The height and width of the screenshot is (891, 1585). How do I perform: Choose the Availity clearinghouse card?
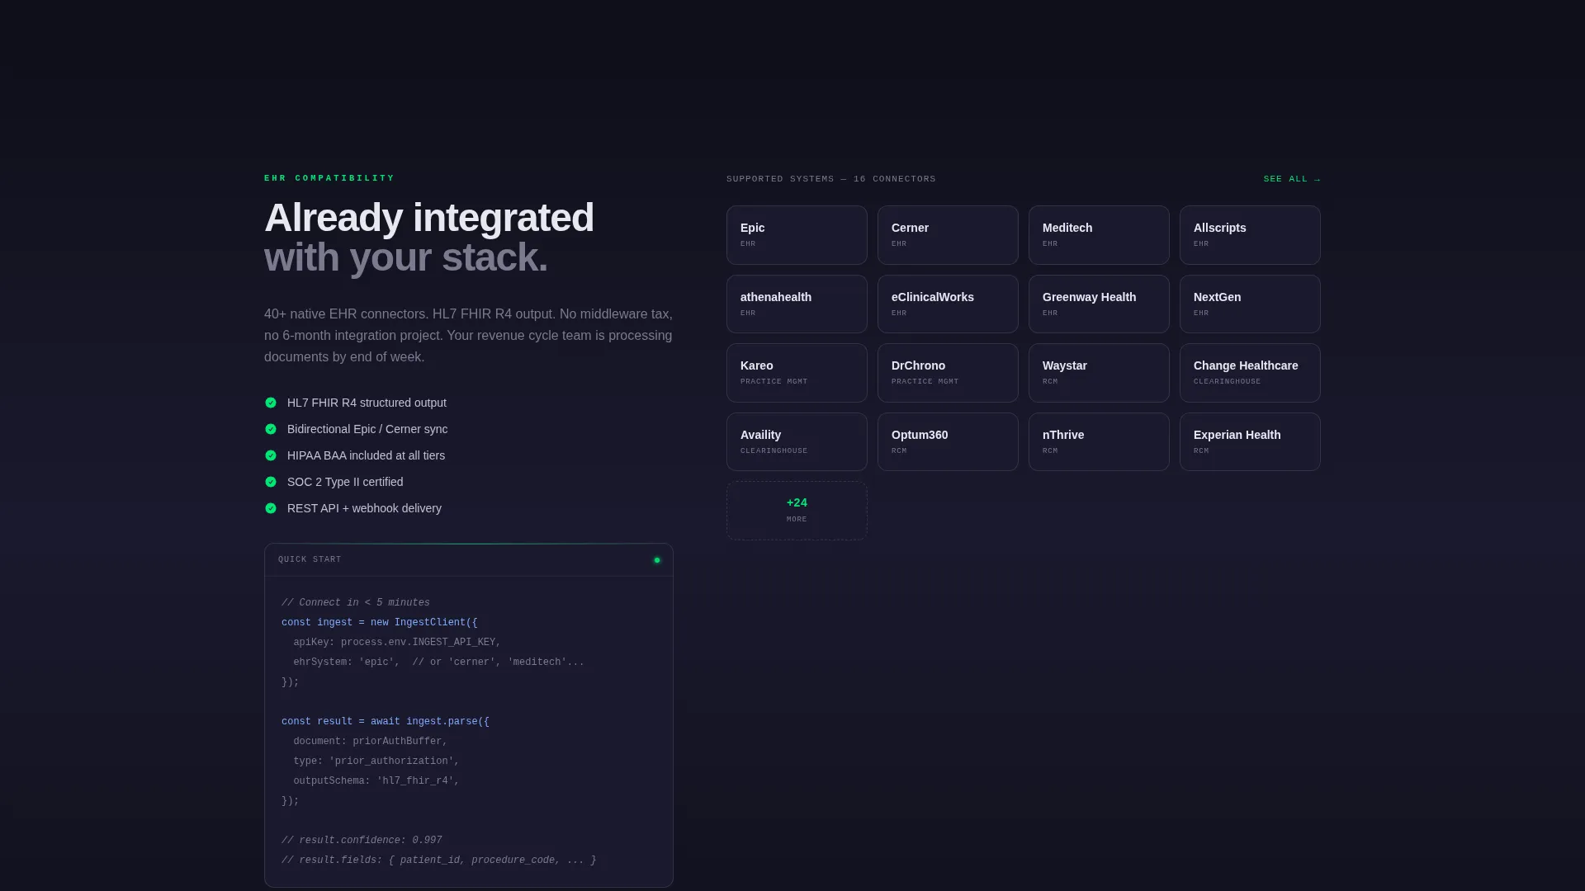pos(797,441)
